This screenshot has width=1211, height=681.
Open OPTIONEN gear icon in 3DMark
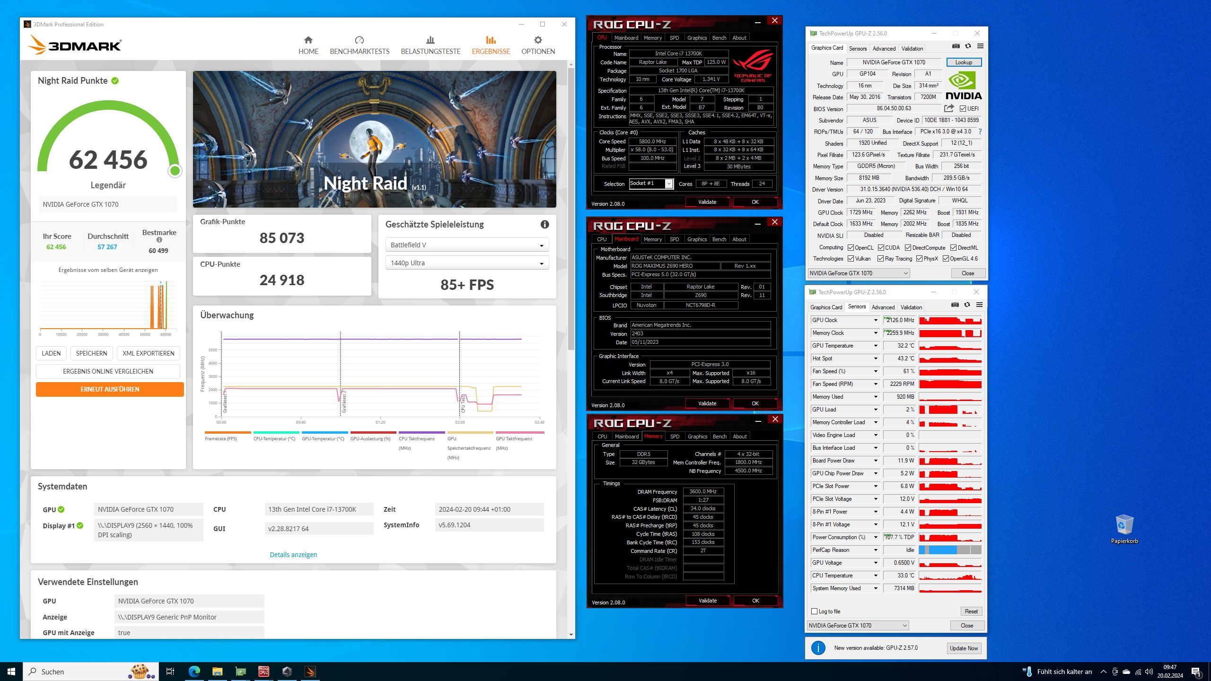point(538,40)
